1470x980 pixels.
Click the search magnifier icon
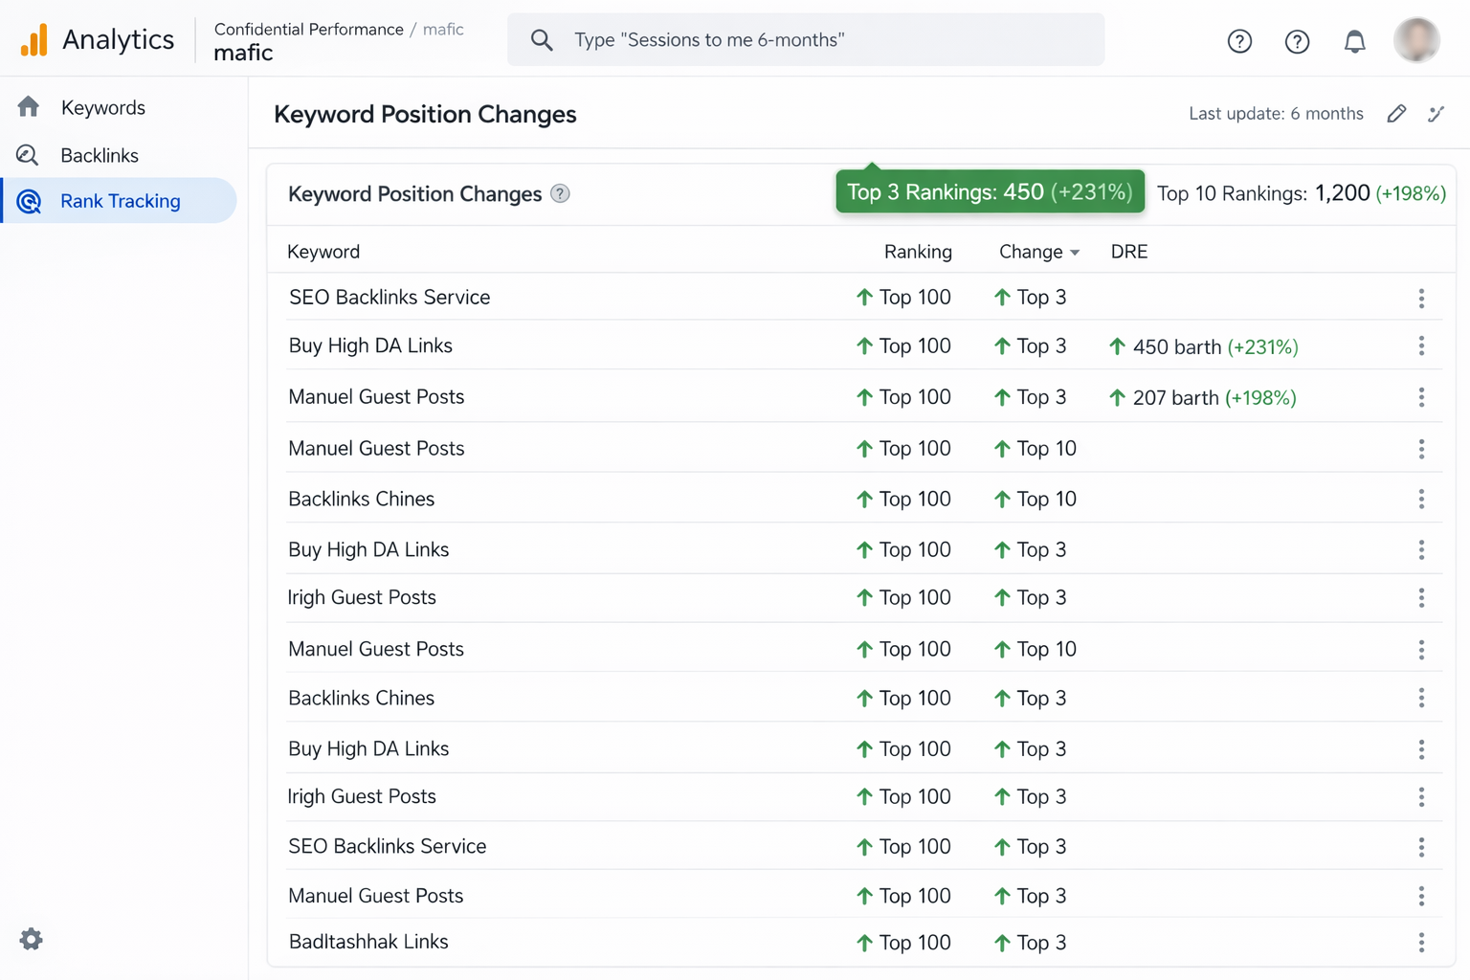pos(542,40)
